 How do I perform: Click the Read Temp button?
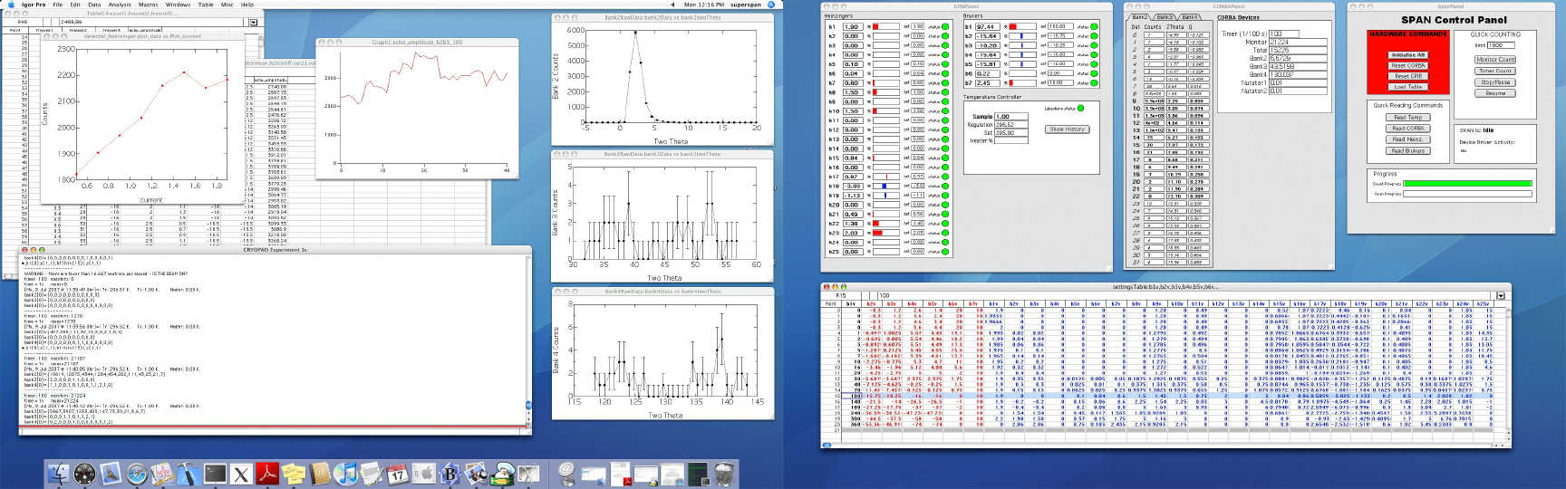pos(1407,118)
